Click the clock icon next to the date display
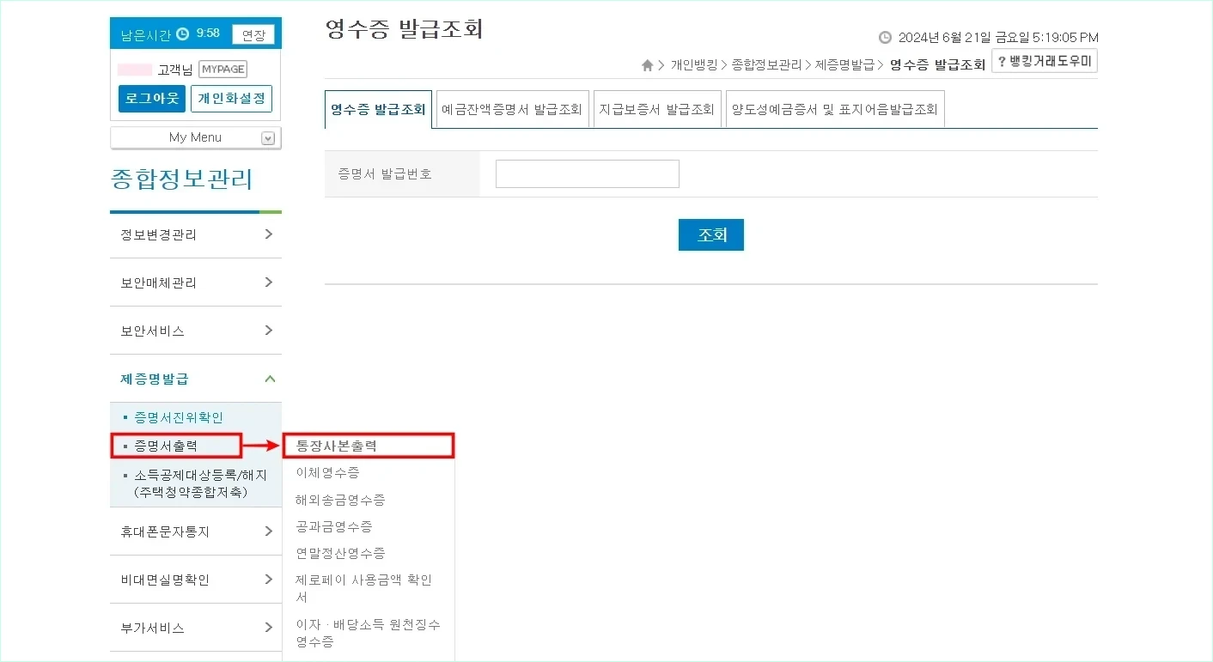Viewport: 1213px width, 662px height. click(885, 37)
